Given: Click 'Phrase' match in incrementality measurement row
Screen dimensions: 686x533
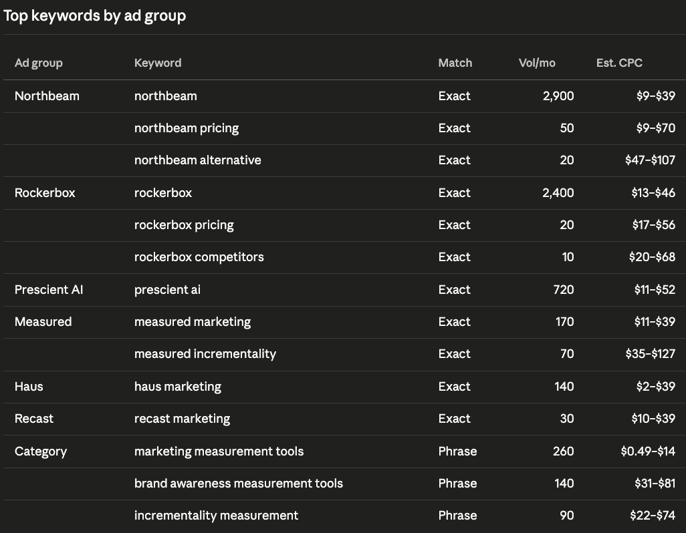Looking at the screenshot, I should pos(457,516).
